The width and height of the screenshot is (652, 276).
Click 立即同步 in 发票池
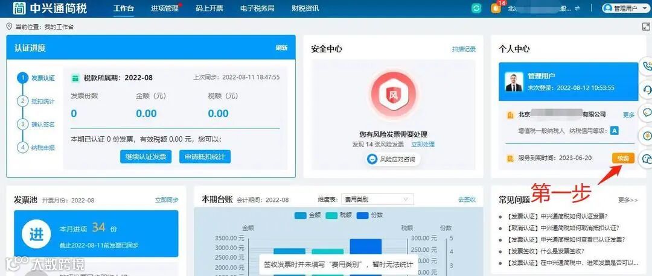(x=167, y=200)
